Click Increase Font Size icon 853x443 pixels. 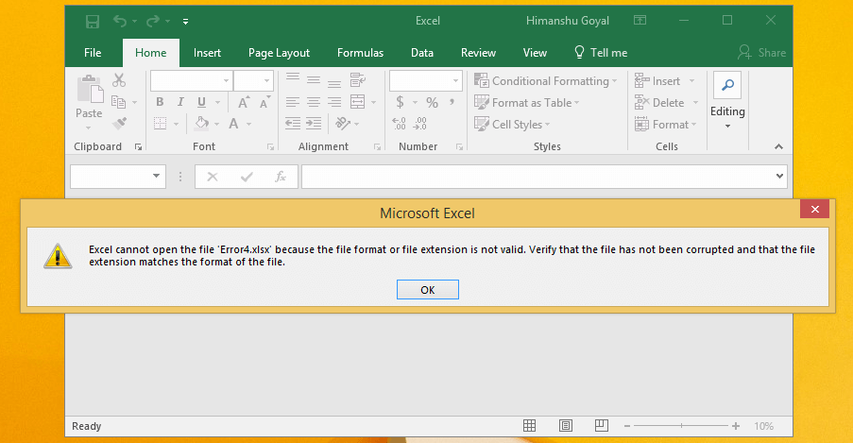pos(244,102)
